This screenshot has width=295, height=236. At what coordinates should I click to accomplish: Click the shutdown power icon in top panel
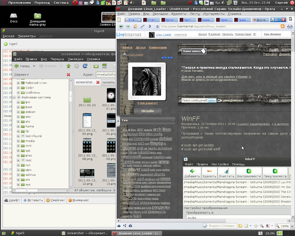292,2
